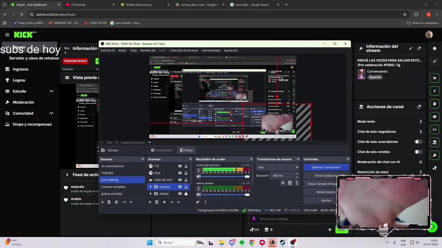Open the Archivo (F) menu in OBS
442x248 pixels.
[x=108, y=50]
